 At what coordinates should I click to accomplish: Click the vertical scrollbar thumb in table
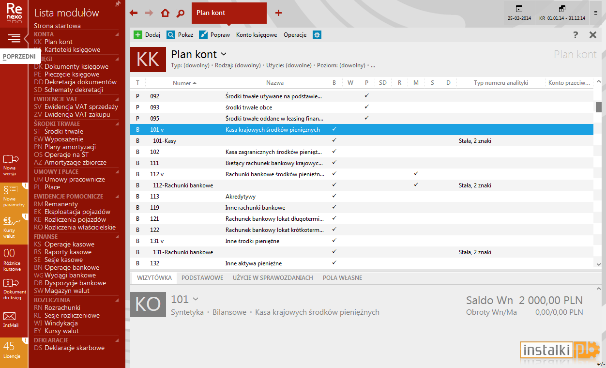coord(599,107)
